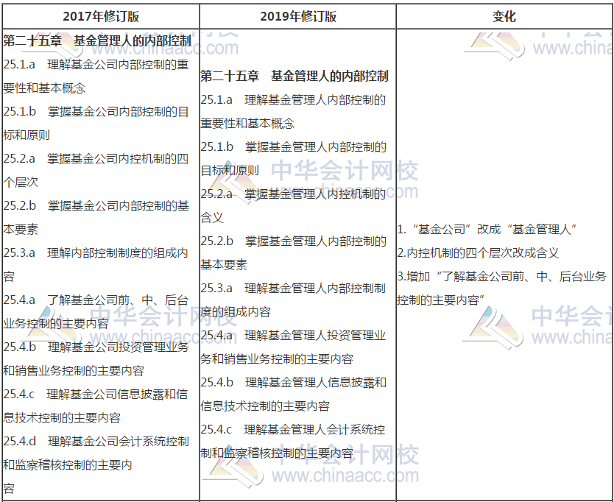Screen dimensions: 614x502
Task: Select item 25.4.d in the 2017 column
Action: 96,453
